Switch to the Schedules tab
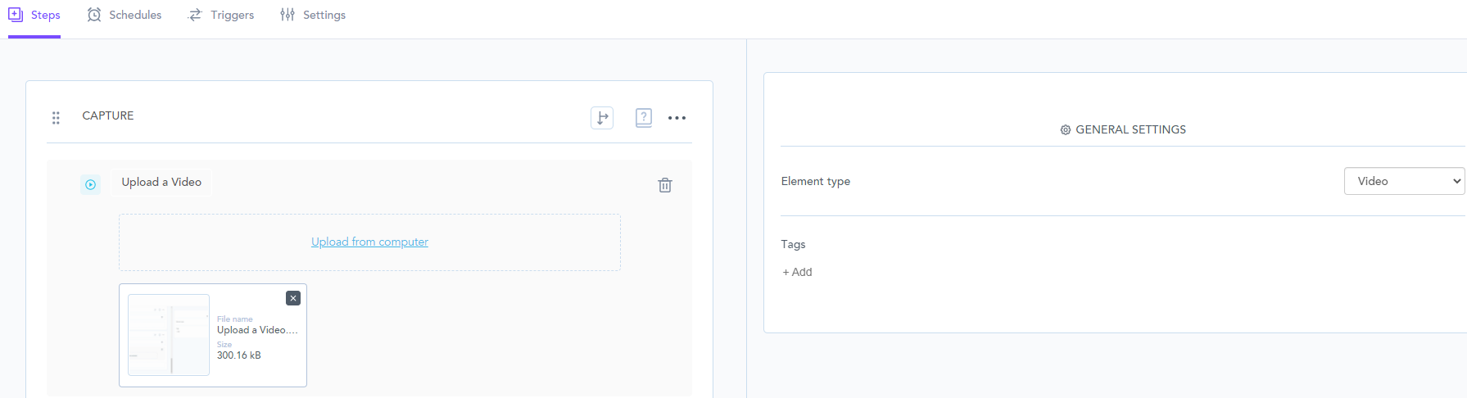1467x398 pixels. coord(125,16)
